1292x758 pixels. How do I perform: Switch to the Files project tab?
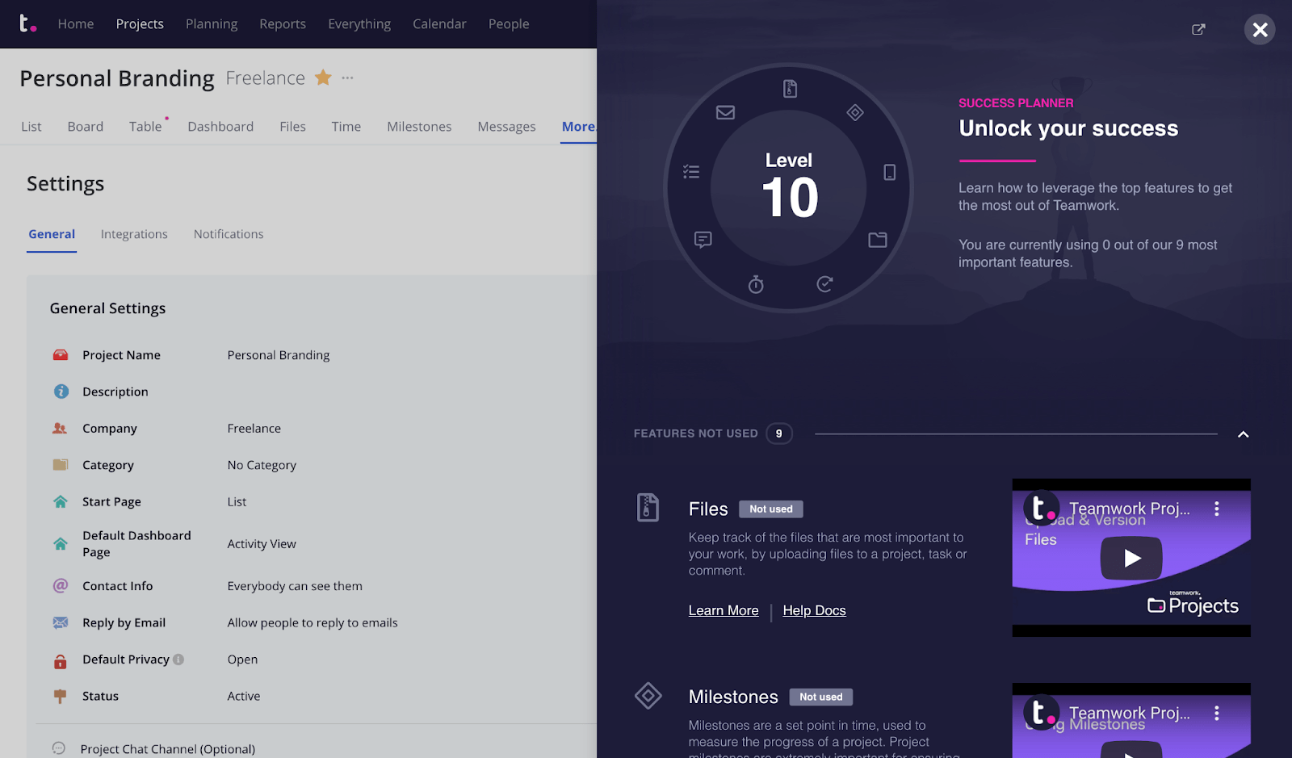click(x=292, y=127)
